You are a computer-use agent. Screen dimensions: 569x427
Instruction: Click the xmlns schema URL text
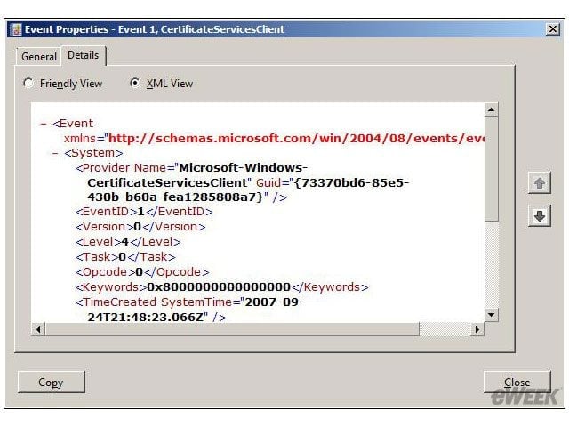(296, 139)
